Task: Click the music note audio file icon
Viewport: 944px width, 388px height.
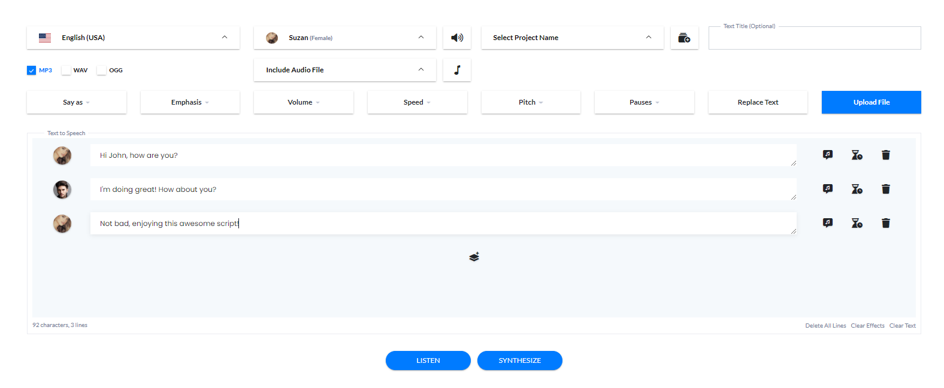Action: click(457, 70)
